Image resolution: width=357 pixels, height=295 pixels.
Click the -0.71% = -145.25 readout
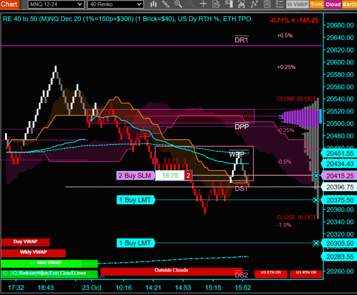coord(294,20)
